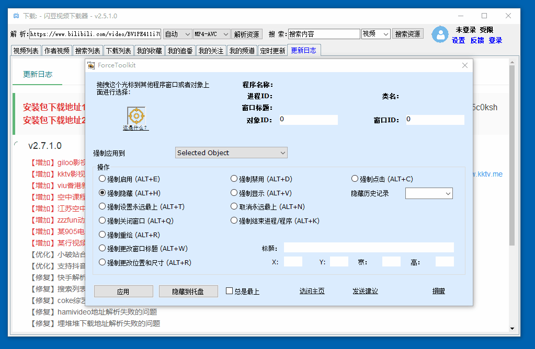The height and width of the screenshot is (349, 535).
Task: Click the ForceToolkit title bar icon
Action: [x=92, y=65]
